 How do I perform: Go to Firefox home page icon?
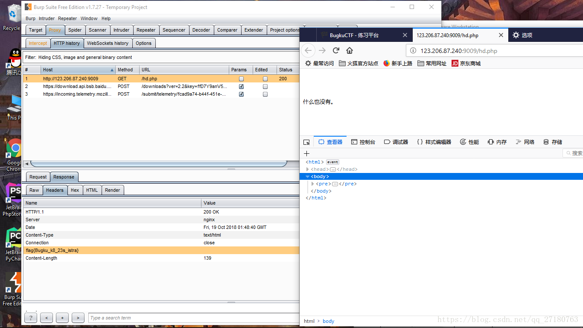pyautogui.click(x=350, y=50)
